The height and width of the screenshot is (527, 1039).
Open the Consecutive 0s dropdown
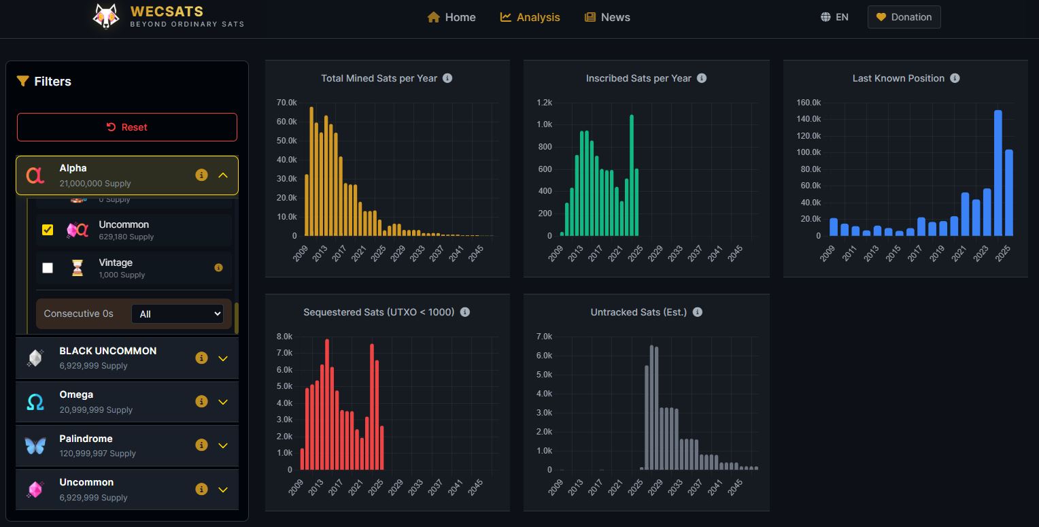pyautogui.click(x=177, y=314)
